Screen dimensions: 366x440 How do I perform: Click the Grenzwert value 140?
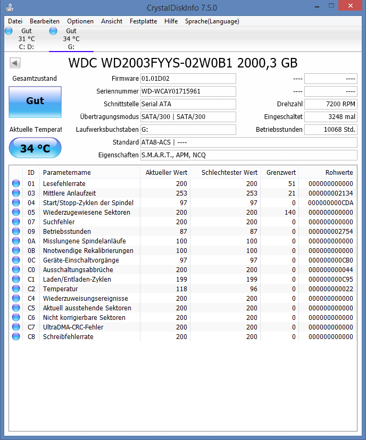(x=290, y=212)
